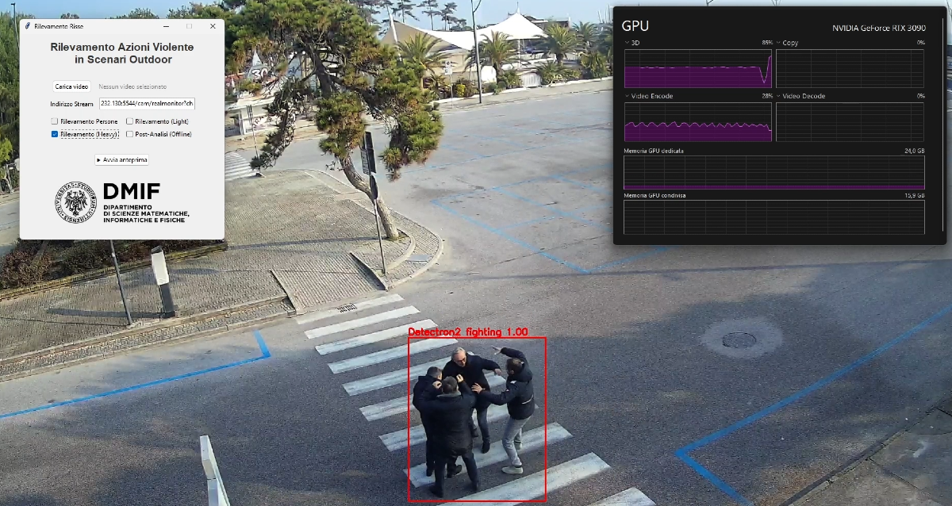Expand the Video Encode engine dropdown
Viewport: 952px width, 506px height.
(x=627, y=96)
